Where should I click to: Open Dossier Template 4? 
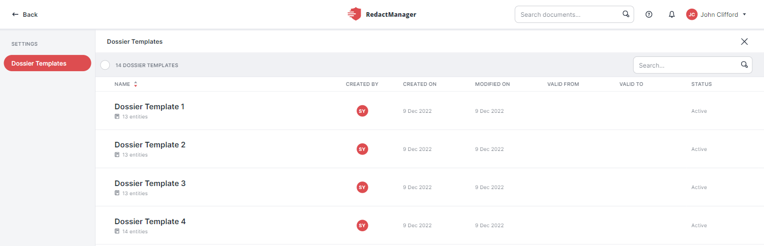pos(150,222)
